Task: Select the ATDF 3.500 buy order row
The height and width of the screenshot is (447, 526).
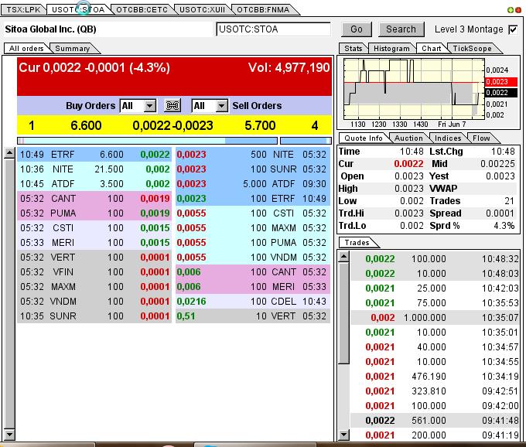Action: [94, 184]
